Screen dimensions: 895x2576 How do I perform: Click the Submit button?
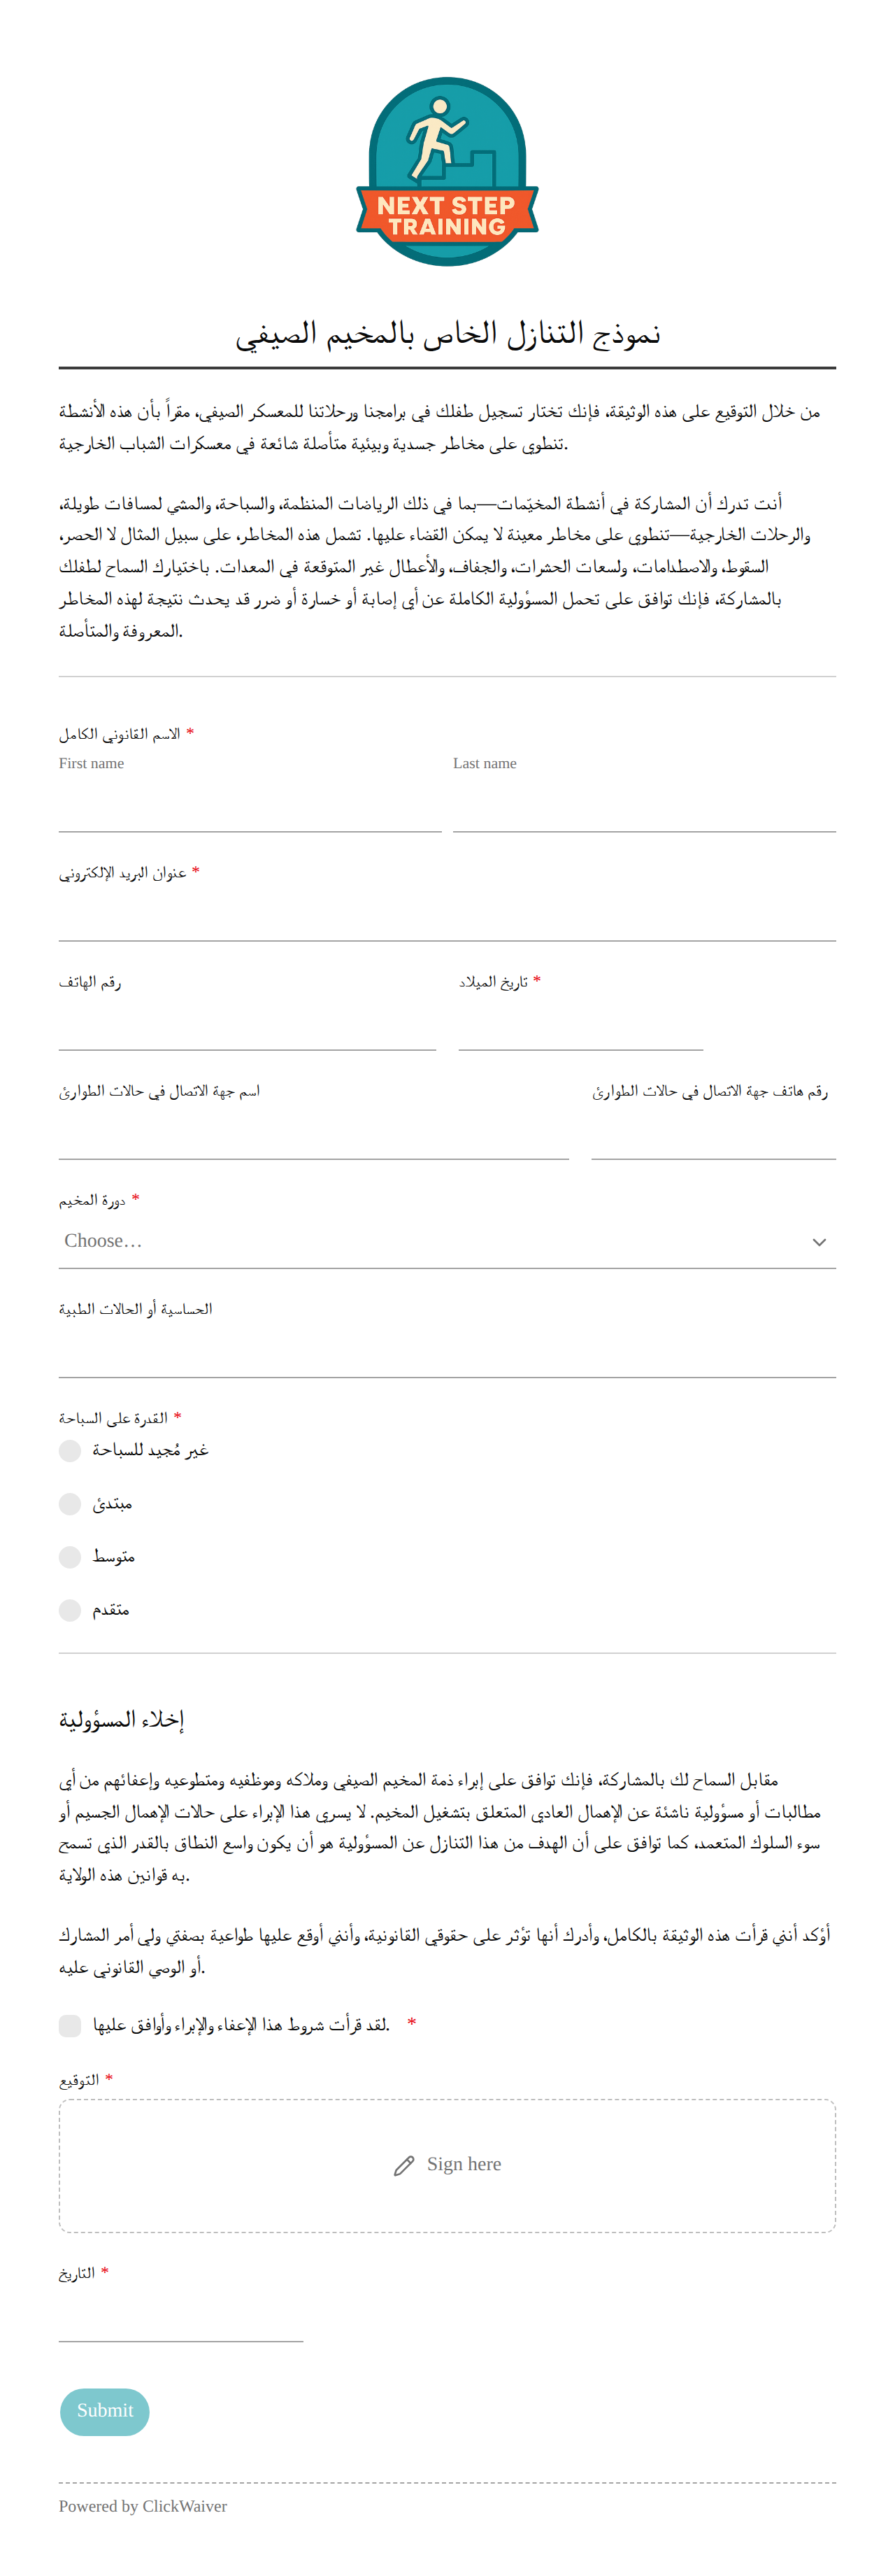[105, 2412]
